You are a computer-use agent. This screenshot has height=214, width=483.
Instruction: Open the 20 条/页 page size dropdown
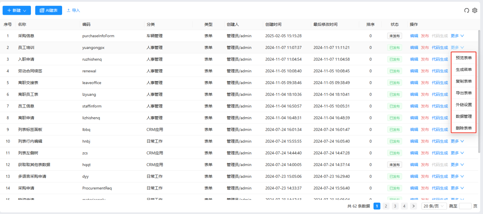434,206
